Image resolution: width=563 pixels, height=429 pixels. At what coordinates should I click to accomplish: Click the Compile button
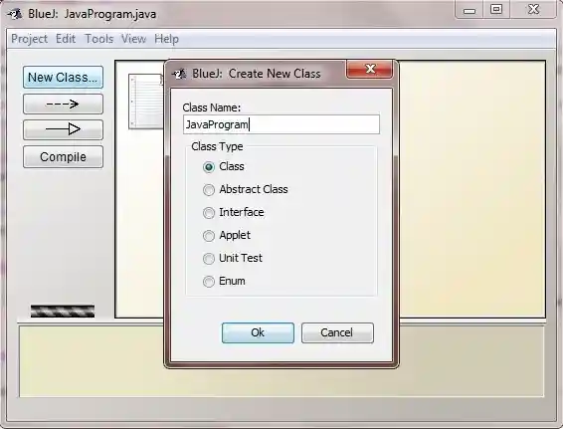coord(63,157)
